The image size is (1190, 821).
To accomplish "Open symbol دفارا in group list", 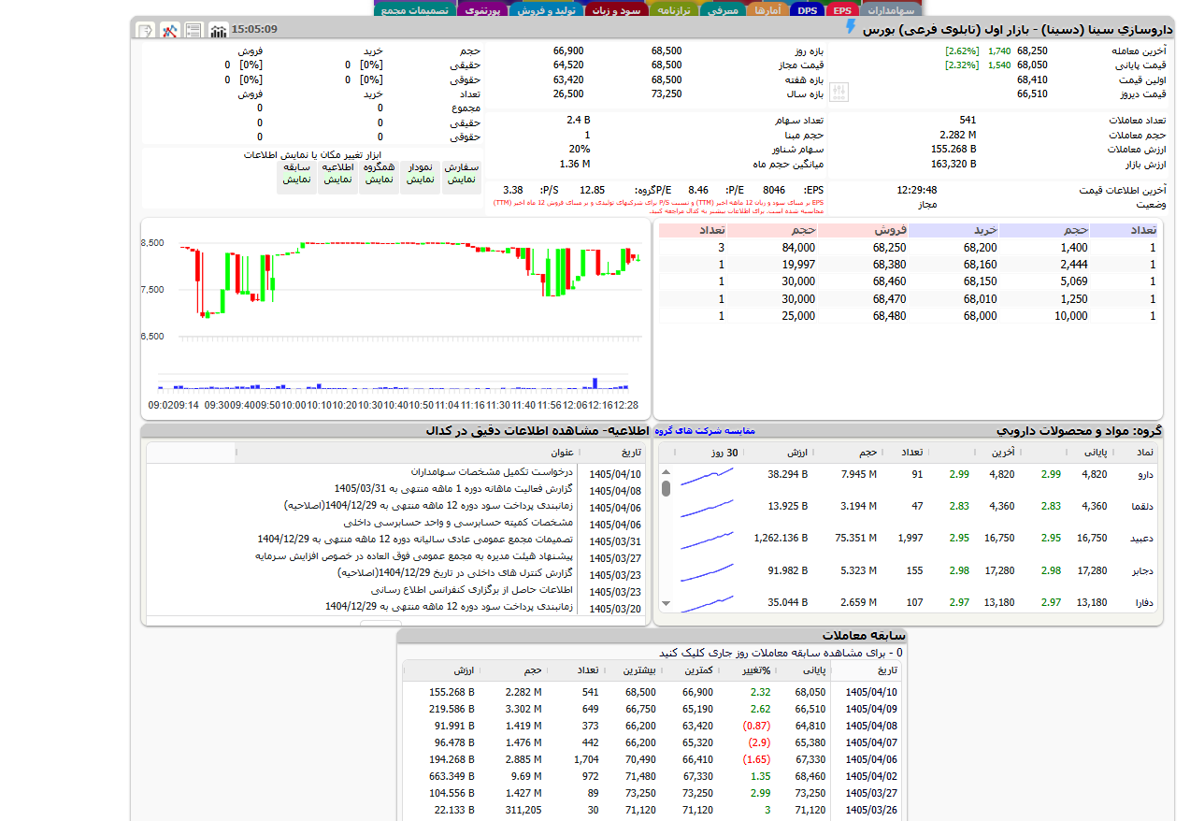I will coord(1143,602).
